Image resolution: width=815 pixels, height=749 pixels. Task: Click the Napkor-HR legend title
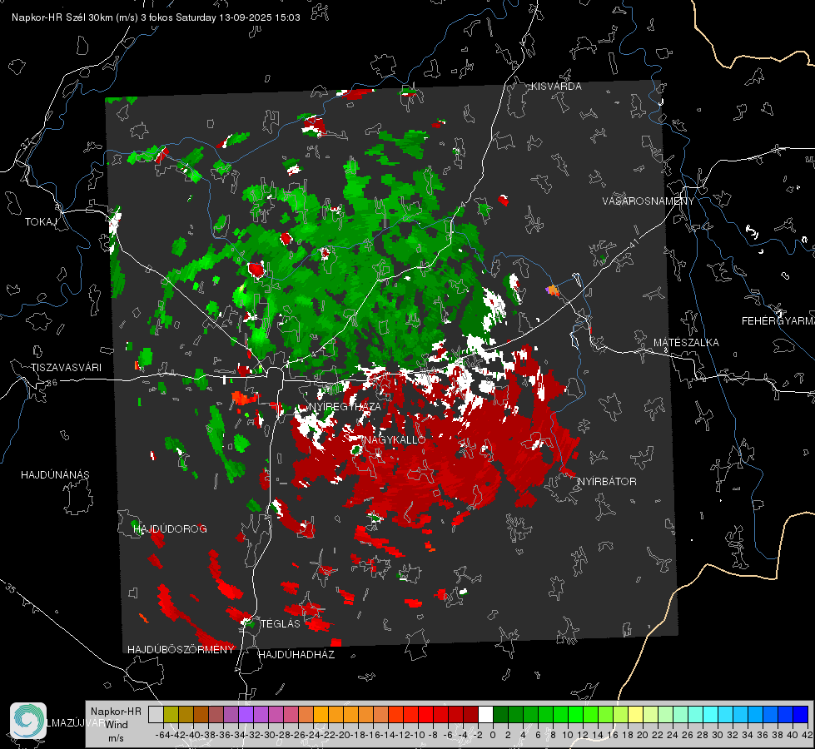(116, 712)
